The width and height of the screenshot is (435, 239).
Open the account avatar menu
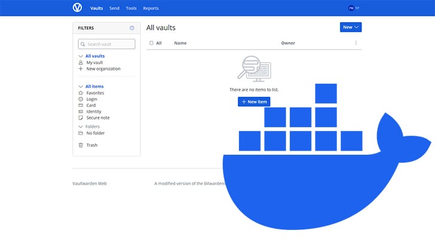(x=354, y=8)
